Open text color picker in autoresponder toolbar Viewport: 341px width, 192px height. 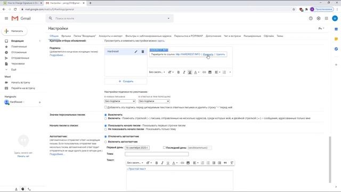click(x=175, y=163)
